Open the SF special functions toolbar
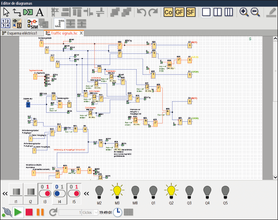This screenshot has width=278, height=220. [190, 12]
